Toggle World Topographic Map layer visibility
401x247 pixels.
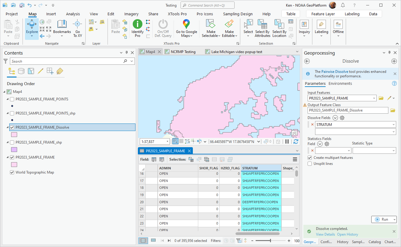(x=12, y=172)
